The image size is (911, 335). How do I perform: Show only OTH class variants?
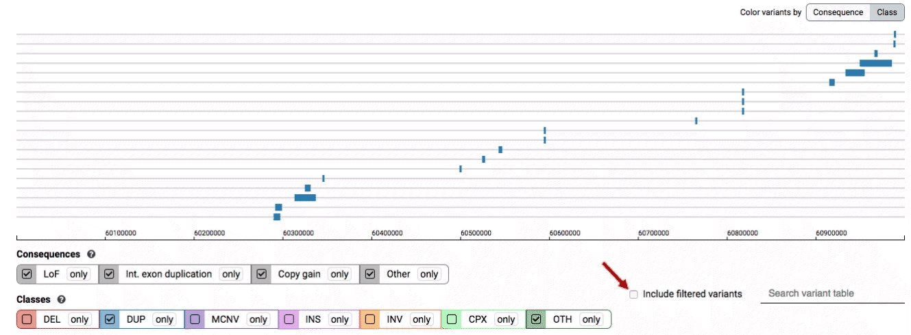[x=591, y=319]
